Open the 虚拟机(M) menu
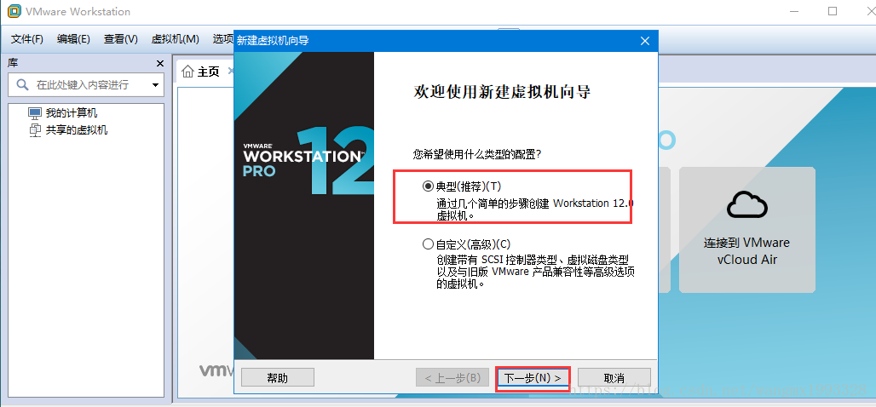 175,39
